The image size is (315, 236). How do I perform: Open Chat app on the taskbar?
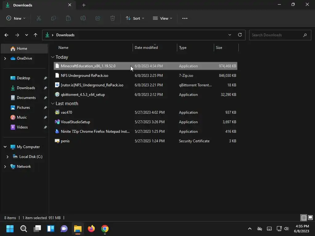[x=64, y=229]
